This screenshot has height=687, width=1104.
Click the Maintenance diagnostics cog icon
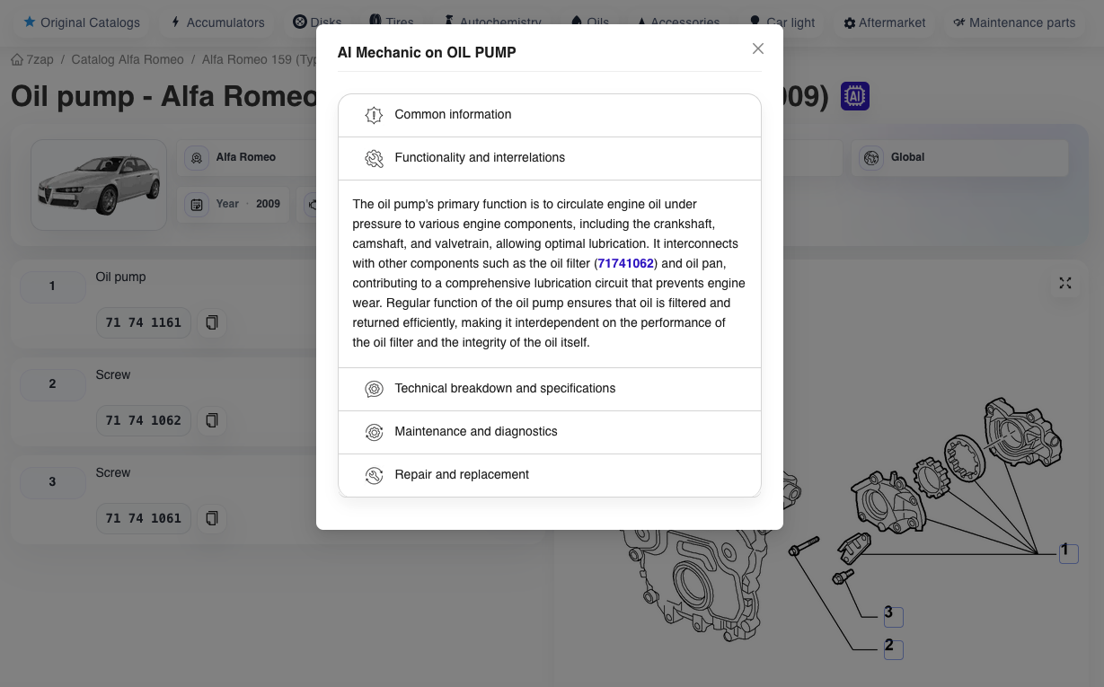tap(374, 432)
